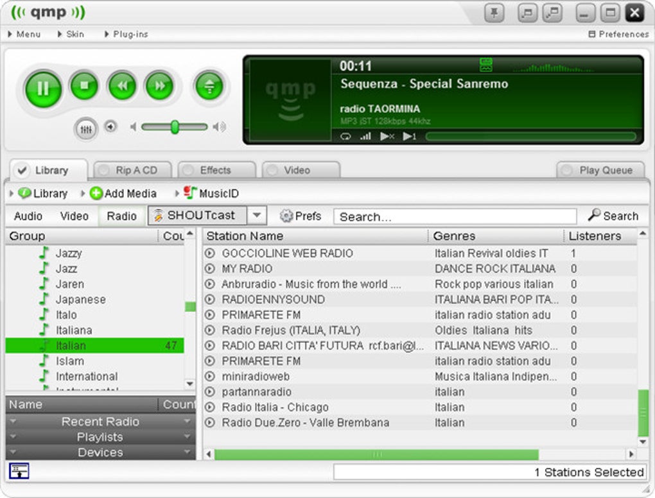Click the SHOUTcast source button
This screenshot has height=498, width=655.
(198, 216)
